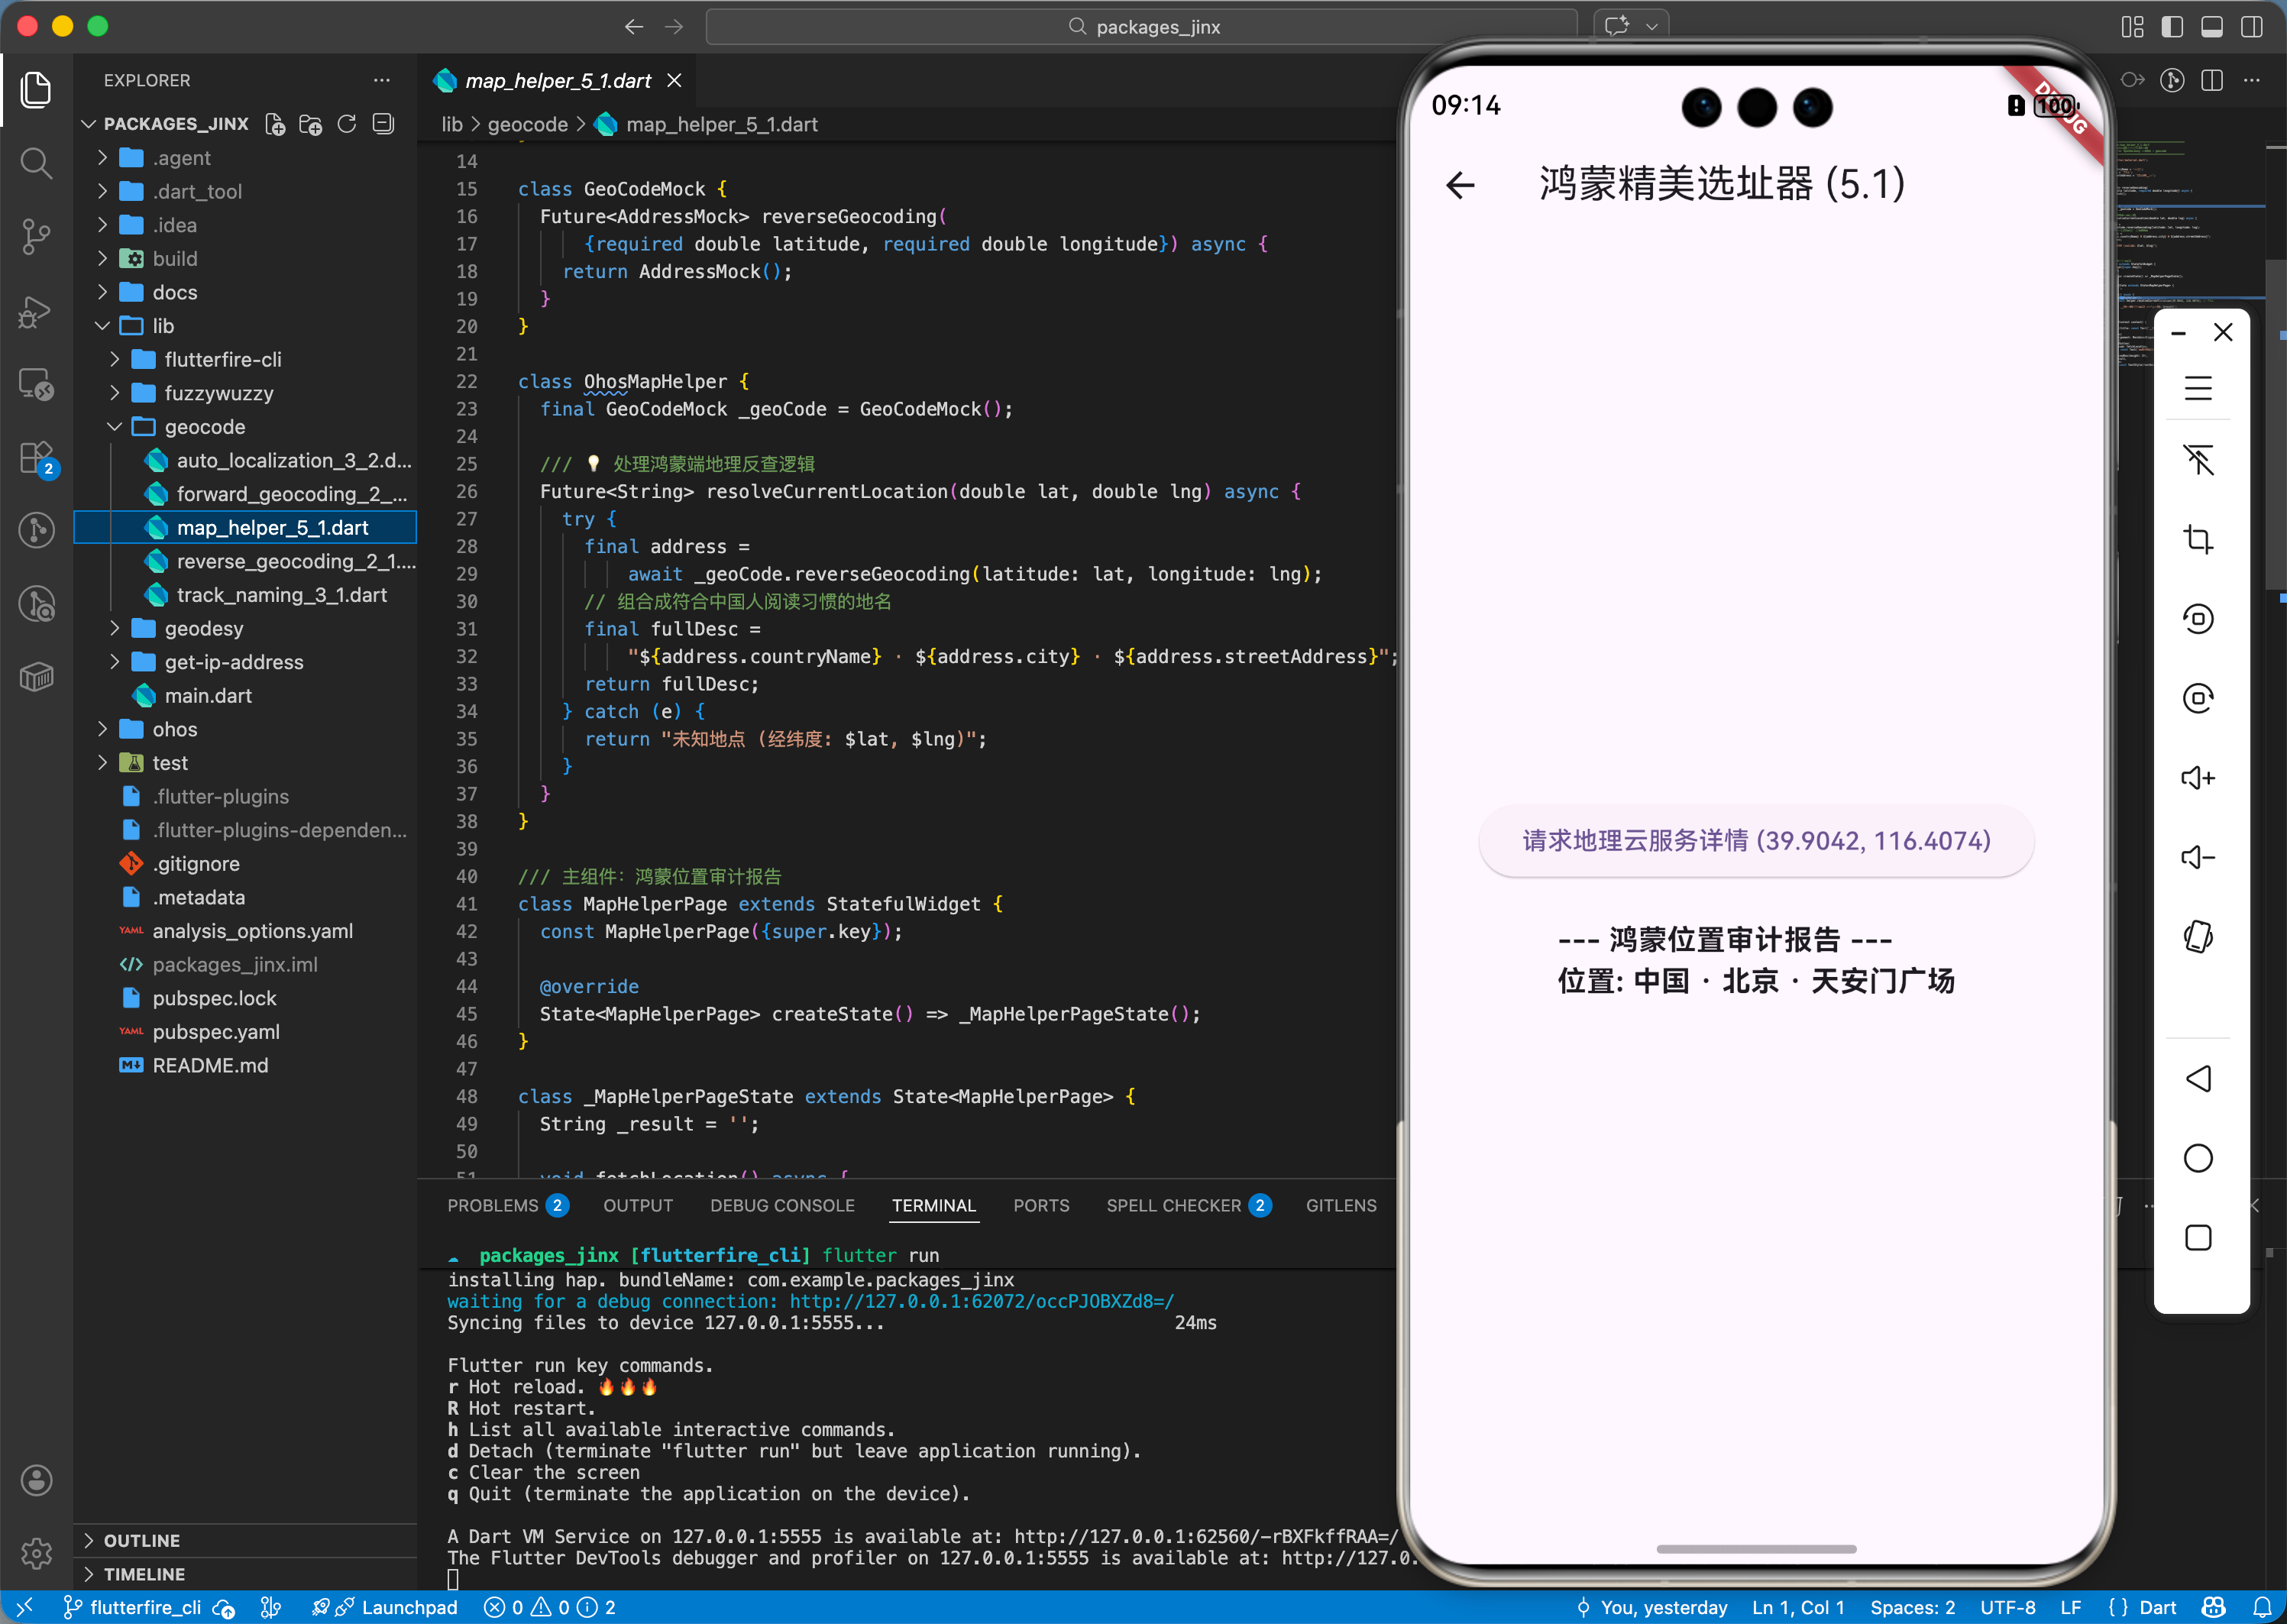Viewport: 2287px width, 1624px height.
Task: Click Refresh Explorer icon
Action: [x=347, y=124]
